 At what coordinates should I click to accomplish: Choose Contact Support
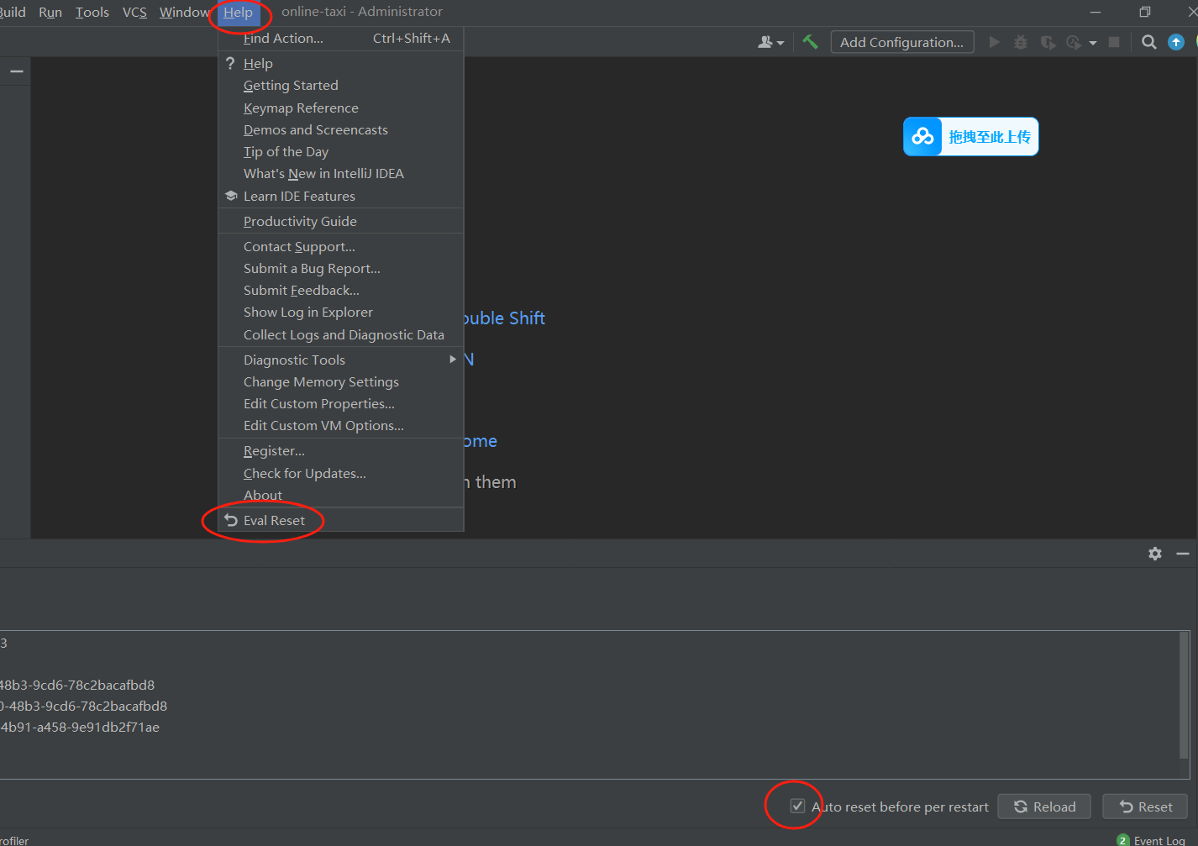point(341,246)
